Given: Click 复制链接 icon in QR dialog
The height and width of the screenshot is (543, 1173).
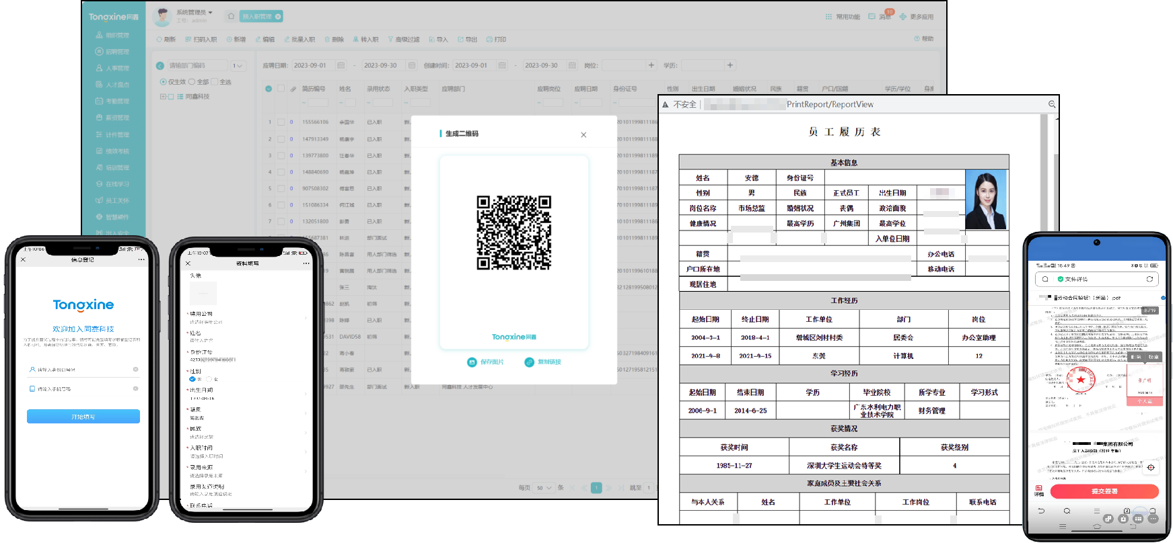Looking at the screenshot, I should [x=529, y=362].
